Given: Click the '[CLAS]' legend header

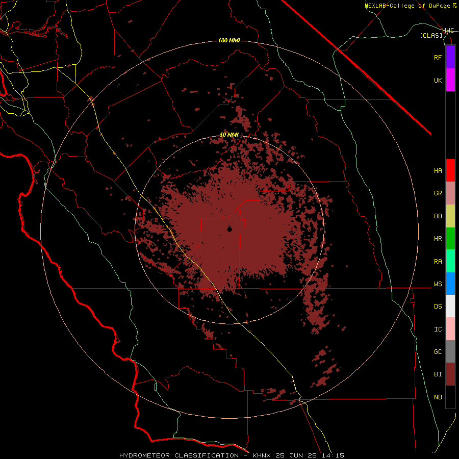Looking at the screenshot, I should tap(431, 35).
